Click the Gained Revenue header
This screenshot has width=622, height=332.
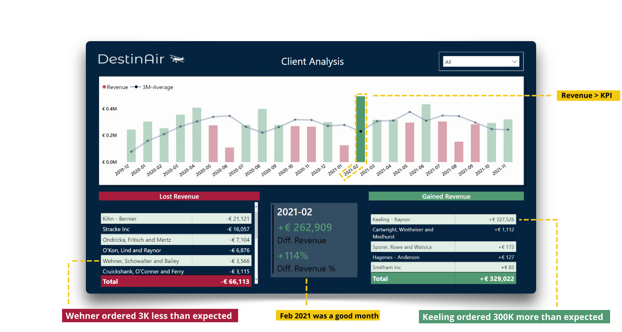pos(446,196)
